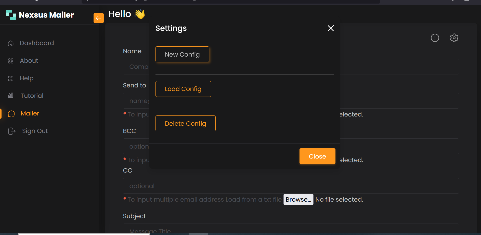Click the CC label
Viewport: 481px width, 235px height.
click(127, 171)
